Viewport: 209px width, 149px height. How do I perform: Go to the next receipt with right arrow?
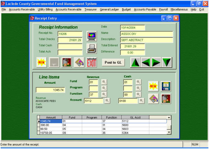click(156, 62)
